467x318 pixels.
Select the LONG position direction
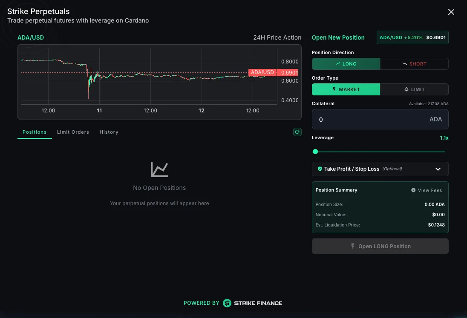[346, 64]
